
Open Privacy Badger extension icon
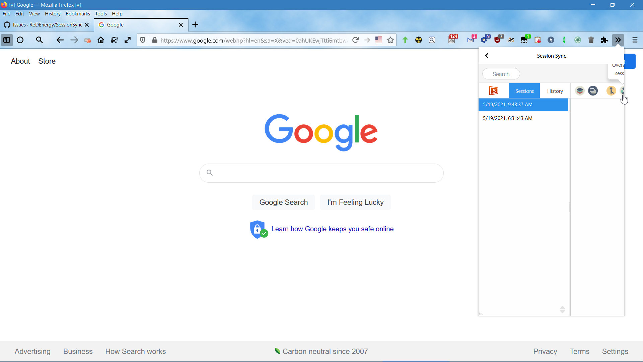click(511, 40)
